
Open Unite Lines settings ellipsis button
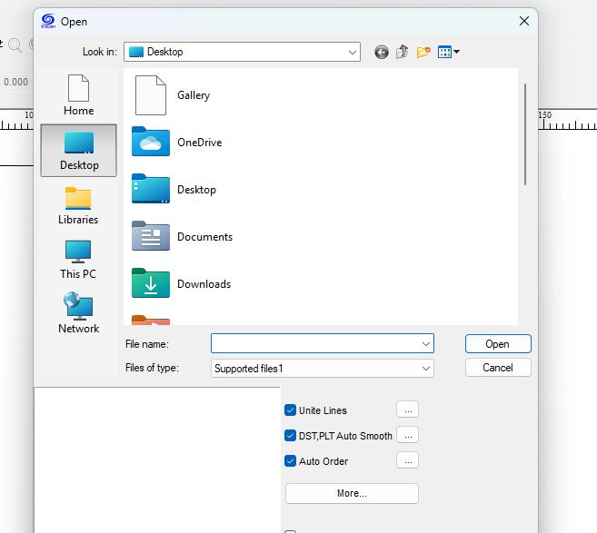coord(407,410)
